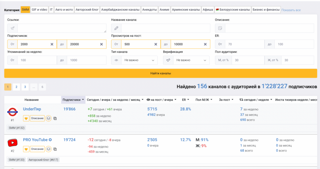This screenshot has height=169, width=320.
Task: Open UnderПяр channel logo
Action: point(12,112)
